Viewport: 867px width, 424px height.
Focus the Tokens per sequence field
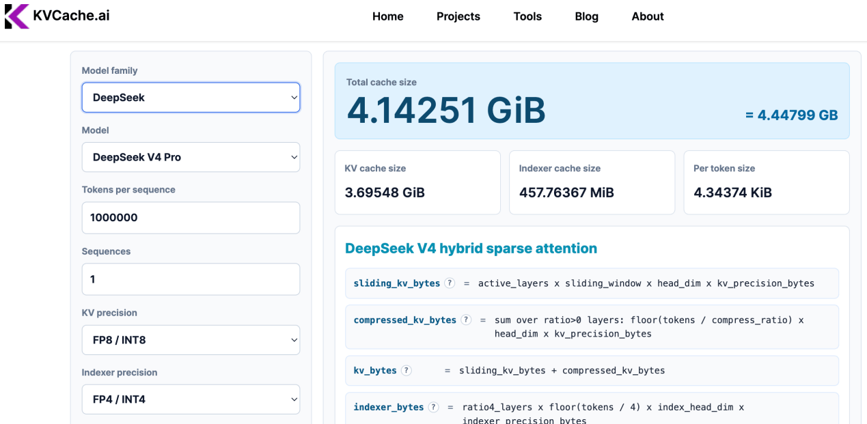191,218
